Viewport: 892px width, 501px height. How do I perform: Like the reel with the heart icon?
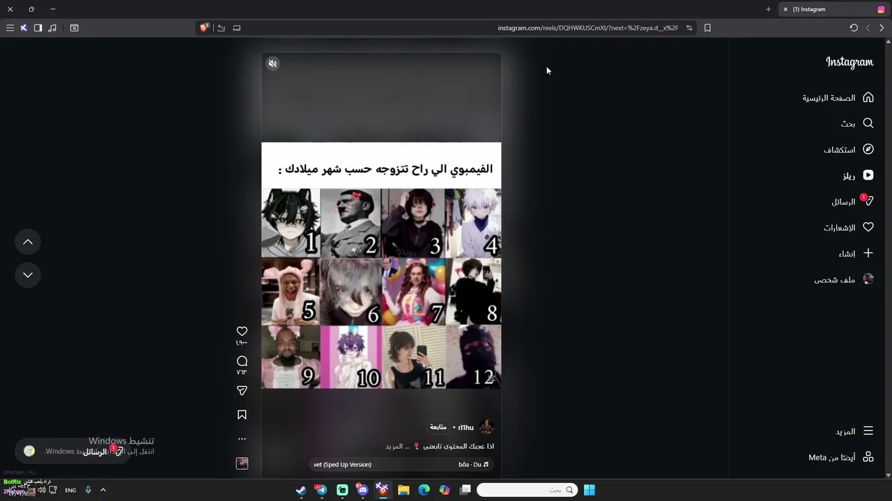pos(242,331)
